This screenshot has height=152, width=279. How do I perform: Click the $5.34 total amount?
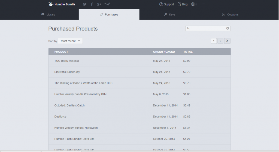pos(187,128)
